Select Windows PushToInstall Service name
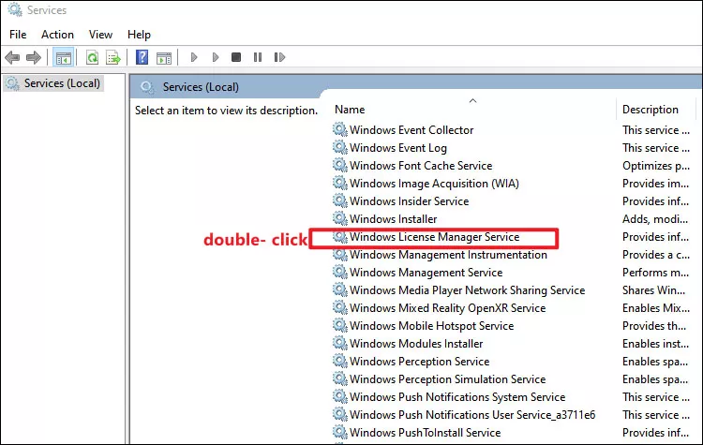Image resolution: width=703 pixels, height=445 pixels. tap(425, 433)
